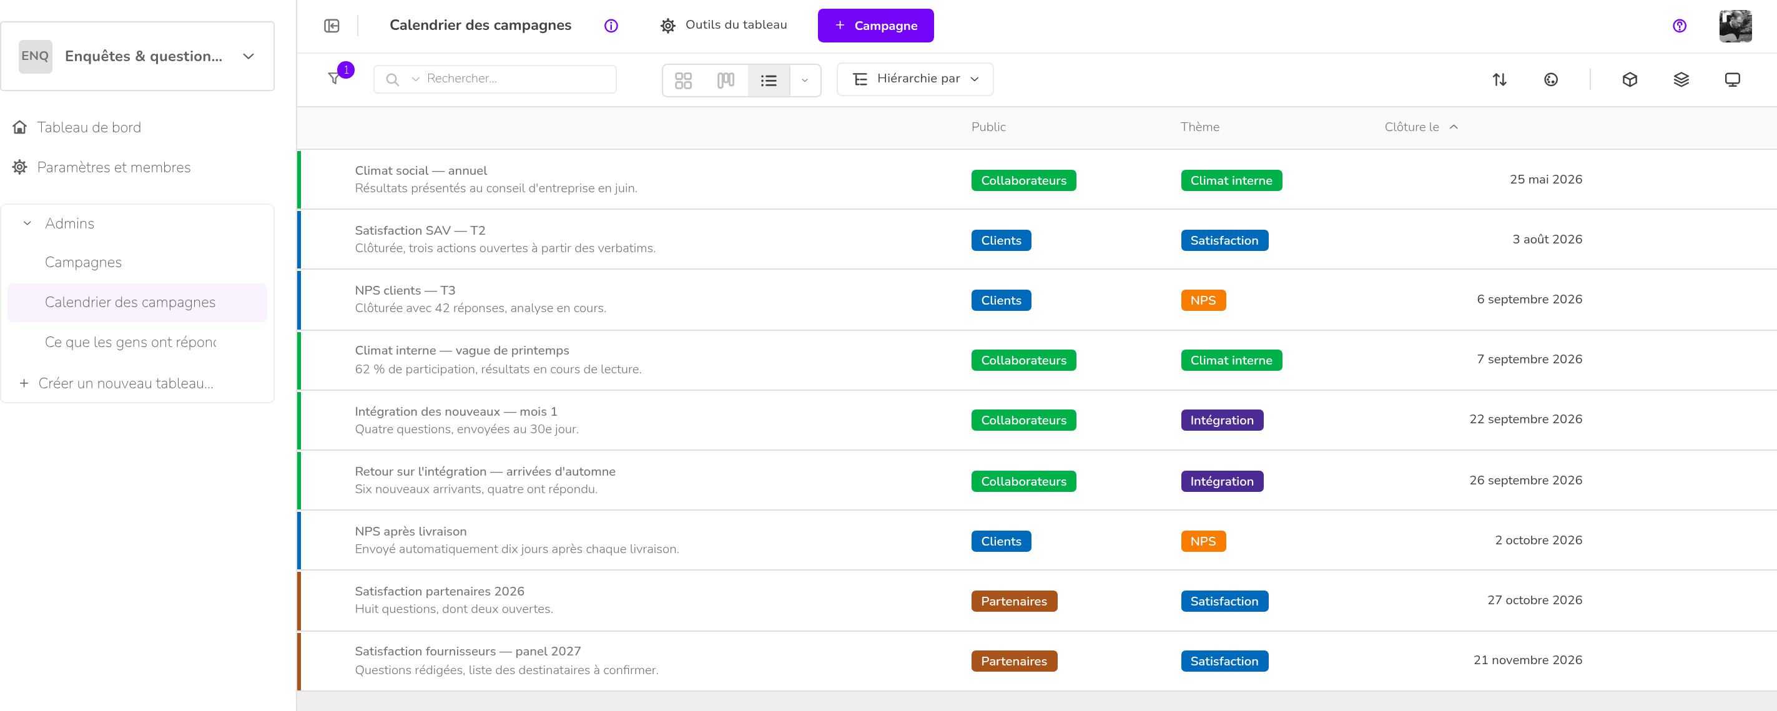Open Satisfaction SAV — T2 row
Viewport: 1777px width, 711px height.
(x=1036, y=239)
